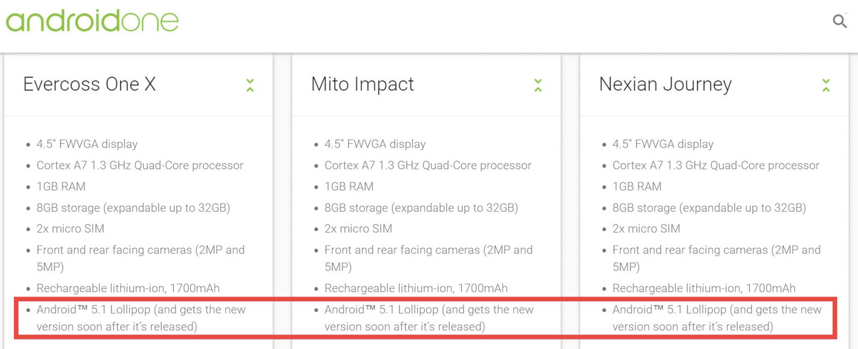This screenshot has height=349, width=858.
Task: Click Mito Impact Cortex A7 processor line
Action: pyautogui.click(x=428, y=165)
